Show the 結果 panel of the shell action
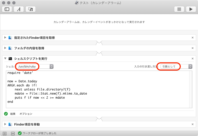 (x=13, y=114)
